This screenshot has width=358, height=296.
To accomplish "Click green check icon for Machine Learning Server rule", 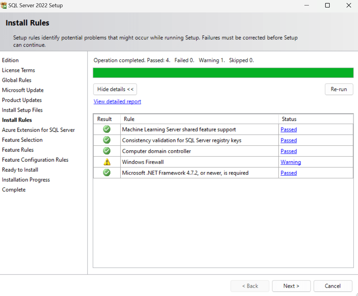I will (x=107, y=129).
